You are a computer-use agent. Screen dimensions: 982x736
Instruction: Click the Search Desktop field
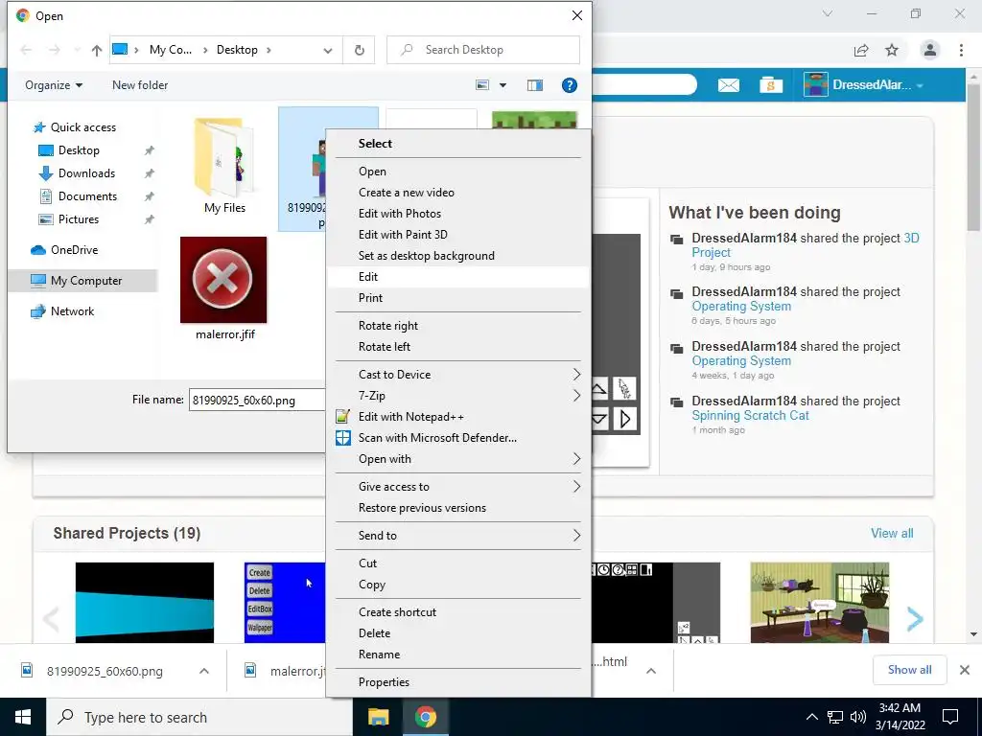[483, 50]
